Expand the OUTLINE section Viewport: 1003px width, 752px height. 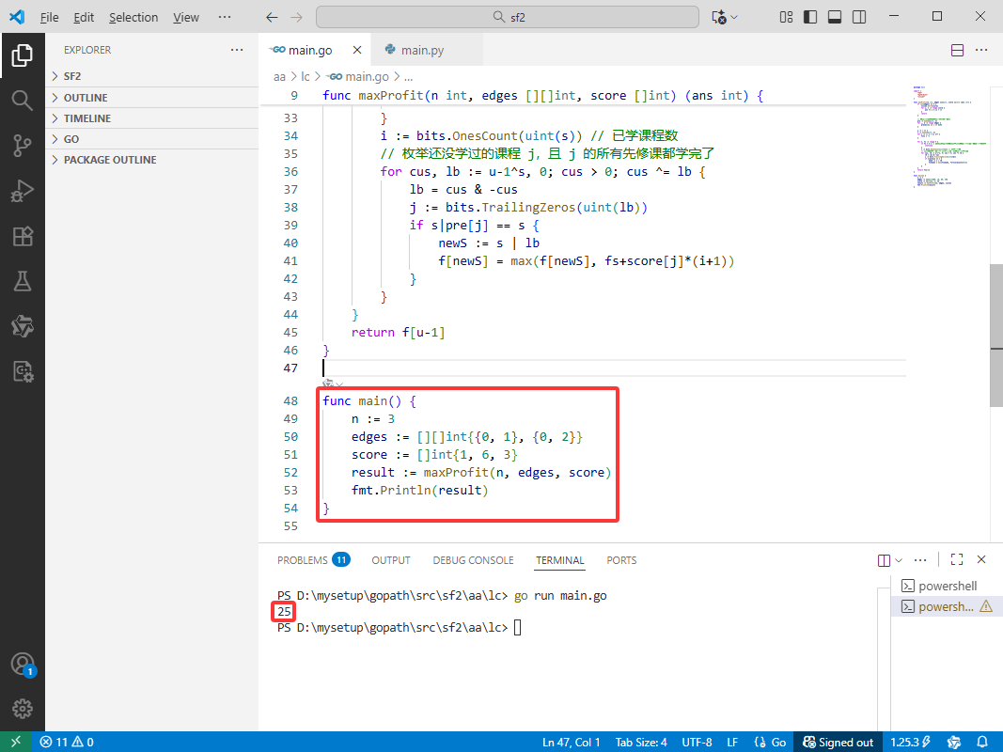pos(151,98)
